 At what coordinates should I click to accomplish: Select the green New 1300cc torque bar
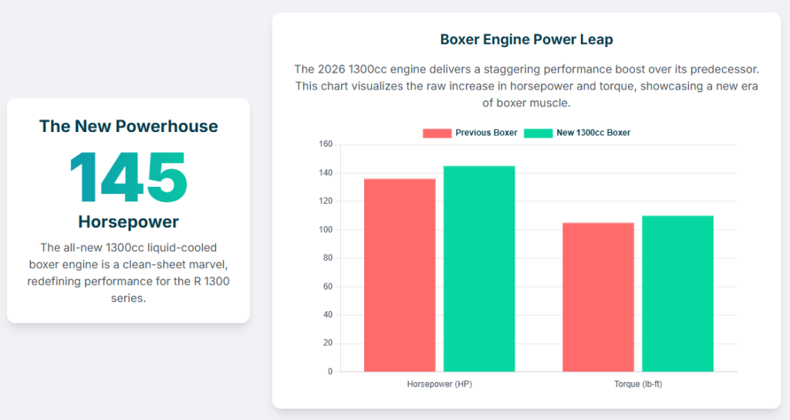click(677, 293)
